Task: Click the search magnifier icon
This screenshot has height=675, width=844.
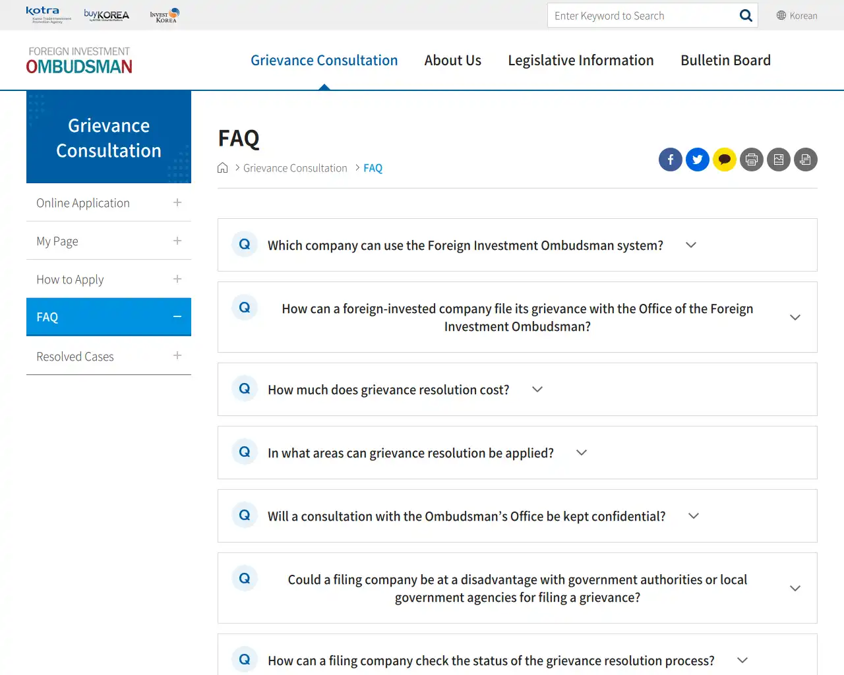Action: tap(745, 16)
